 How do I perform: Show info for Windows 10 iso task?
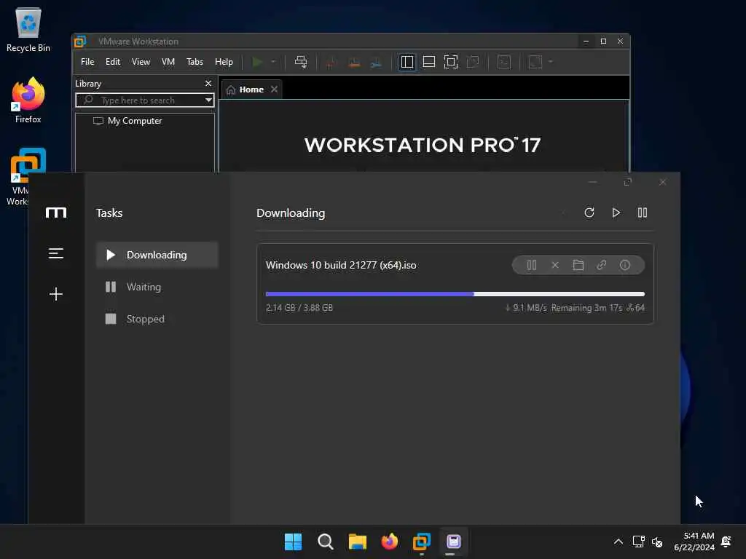click(x=624, y=265)
